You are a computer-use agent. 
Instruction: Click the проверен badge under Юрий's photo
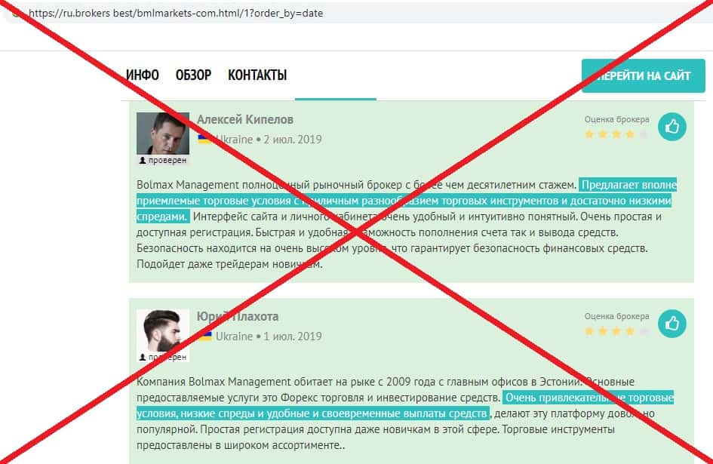coord(163,357)
